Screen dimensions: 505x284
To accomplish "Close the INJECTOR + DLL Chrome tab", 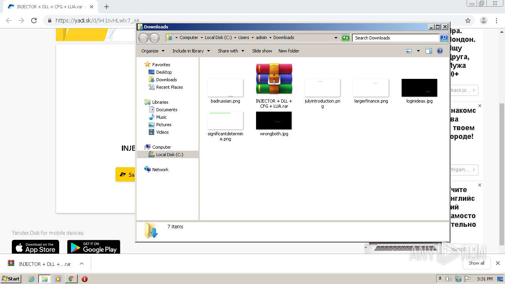I will click(92, 7).
